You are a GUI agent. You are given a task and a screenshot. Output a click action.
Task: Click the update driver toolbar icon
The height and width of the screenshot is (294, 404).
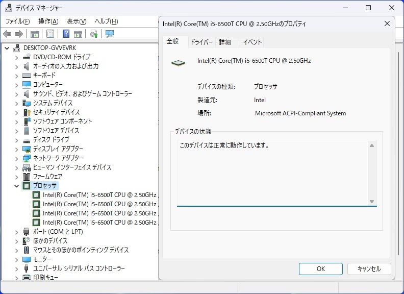click(93, 34)
